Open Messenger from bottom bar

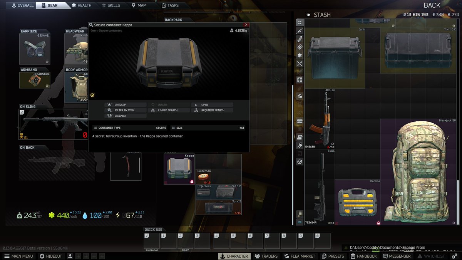397,256
